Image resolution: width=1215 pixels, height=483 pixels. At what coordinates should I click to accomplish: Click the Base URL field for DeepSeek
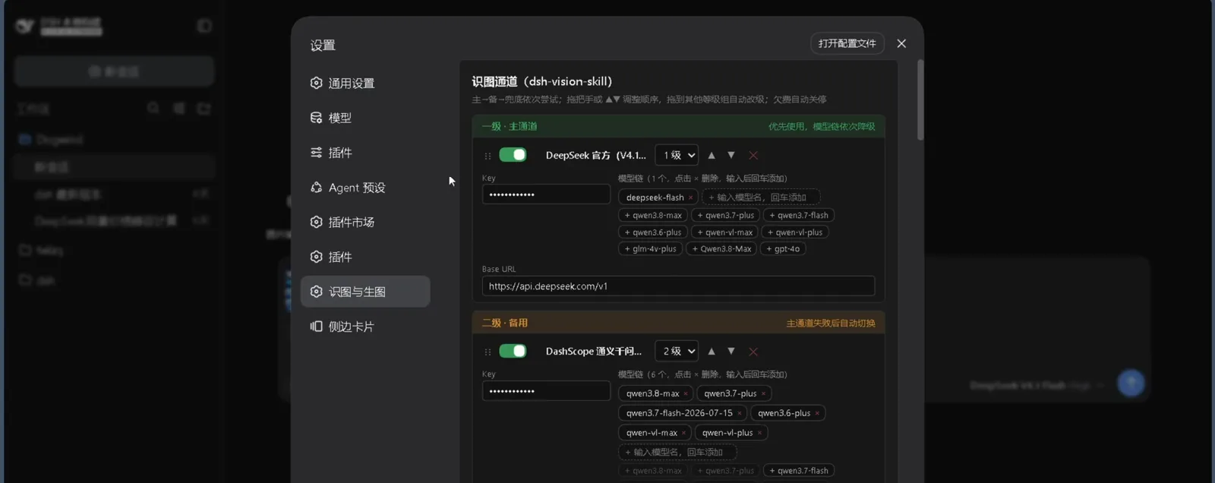coord(678,286)
